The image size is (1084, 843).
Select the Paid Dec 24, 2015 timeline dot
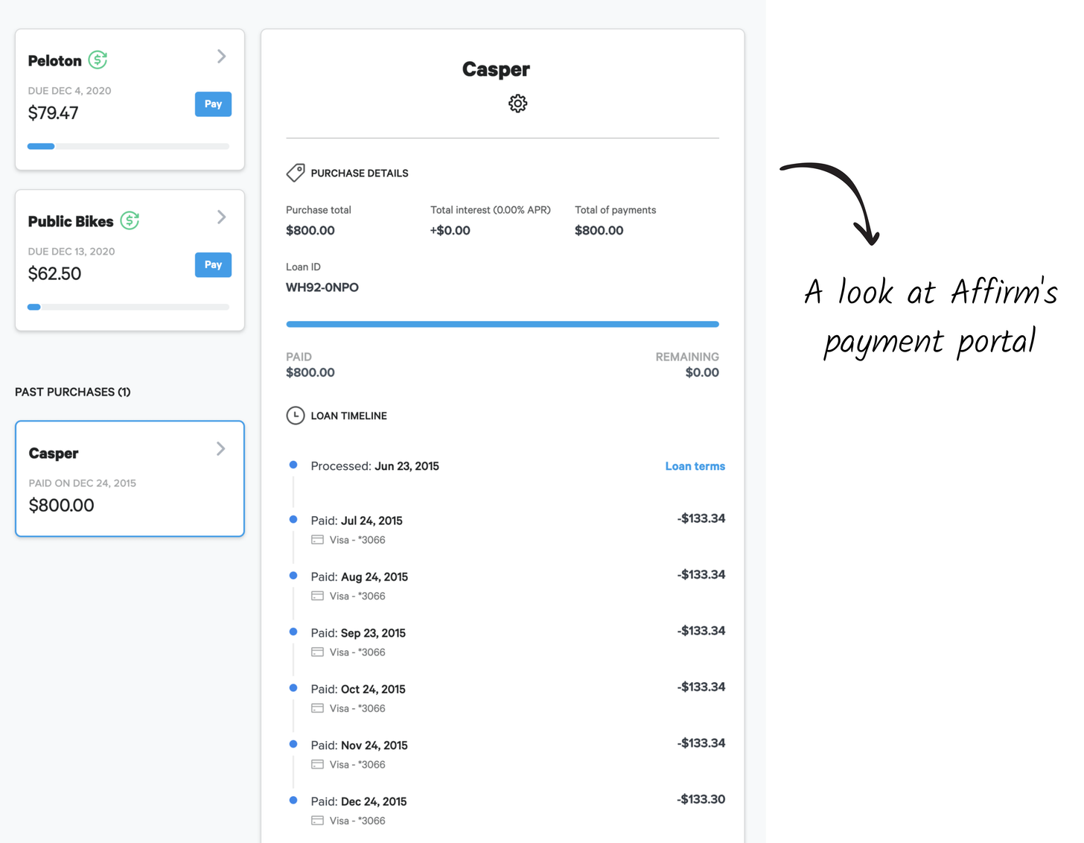click(x=293, y=801)
